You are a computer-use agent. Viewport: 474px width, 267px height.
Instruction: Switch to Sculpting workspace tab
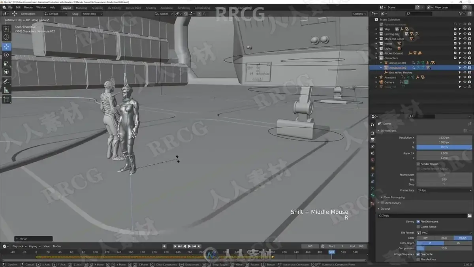point(97,8)
